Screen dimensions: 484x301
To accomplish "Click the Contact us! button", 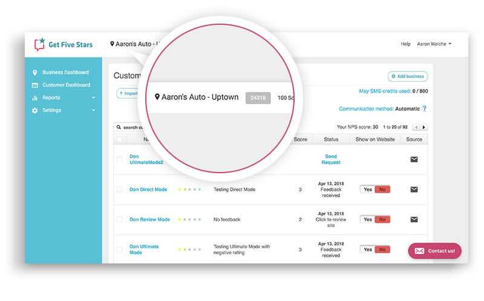I will tap(434, 251).
